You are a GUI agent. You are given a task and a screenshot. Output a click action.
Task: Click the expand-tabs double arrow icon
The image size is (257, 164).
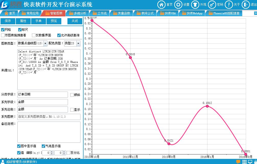[x=255, y=13]
